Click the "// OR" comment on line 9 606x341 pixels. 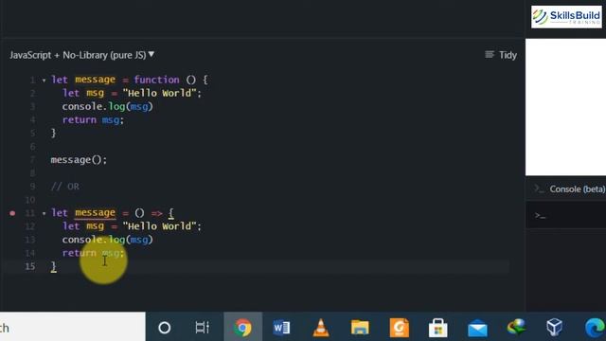pyautogui.click(x=65, y=187)
